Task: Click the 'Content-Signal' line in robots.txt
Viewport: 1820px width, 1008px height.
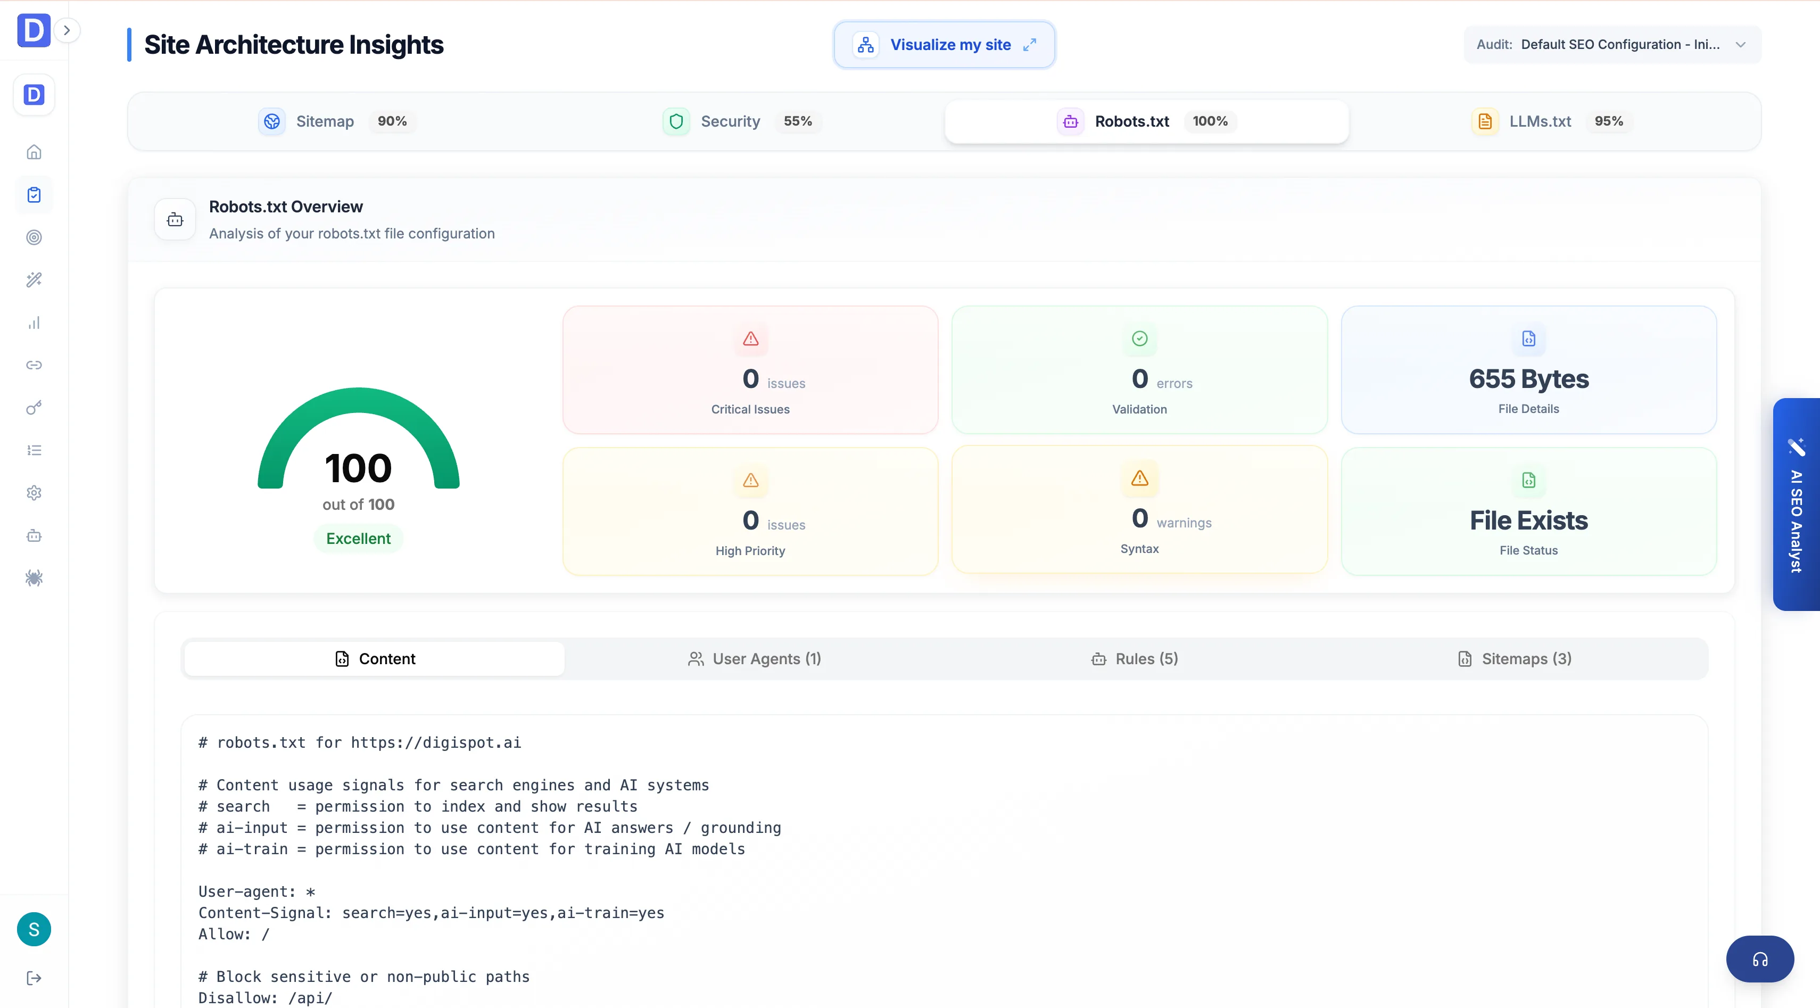Action: click(x=431, y=913)
